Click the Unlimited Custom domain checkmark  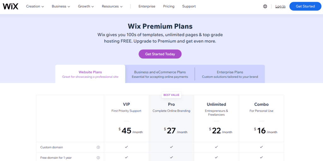click(216, 147)
